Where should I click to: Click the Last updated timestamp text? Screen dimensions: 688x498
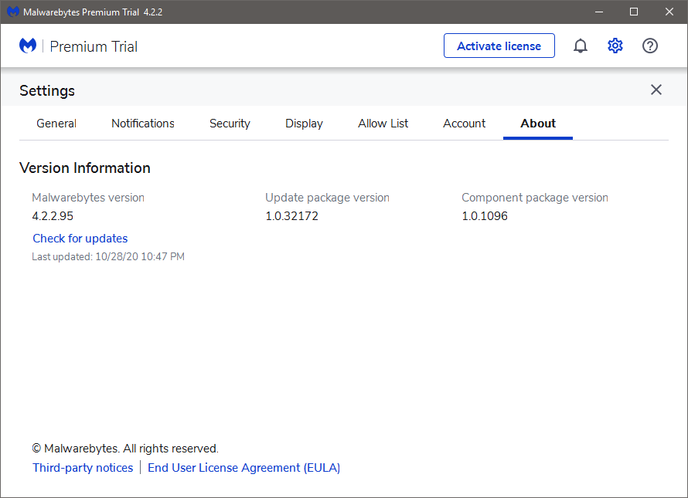108,257
